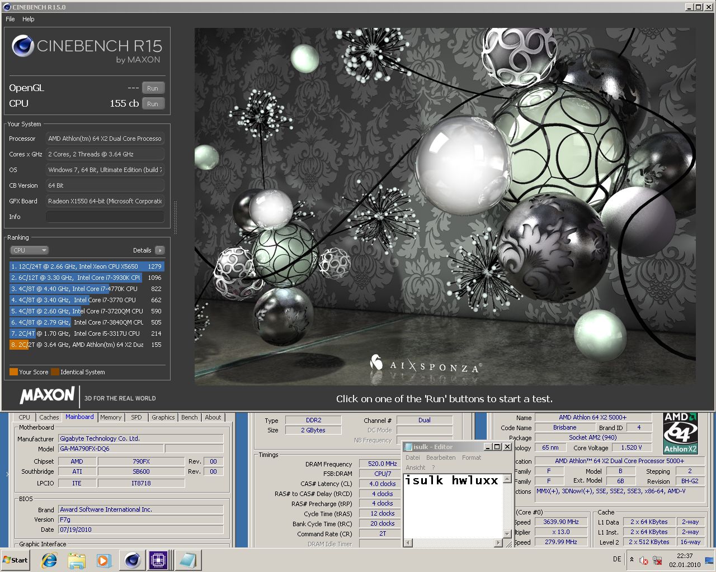This screenshot has height=572, width=716.
Task: Click the Core Speed 3639.90 MHz value
Action: (561, 522)
